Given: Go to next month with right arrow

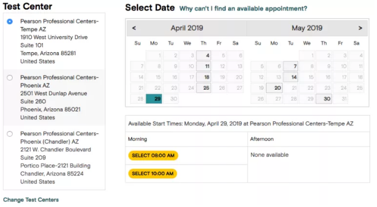Looking at the screenshot, I should tap(360, 28).
